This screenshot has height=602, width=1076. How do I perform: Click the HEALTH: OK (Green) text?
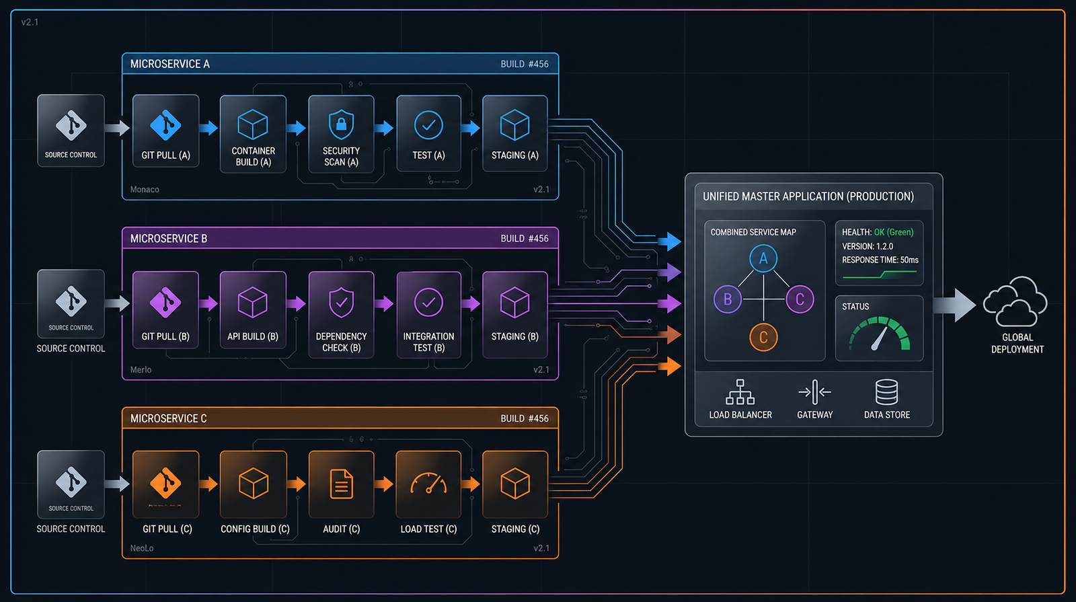pos(878,232)
